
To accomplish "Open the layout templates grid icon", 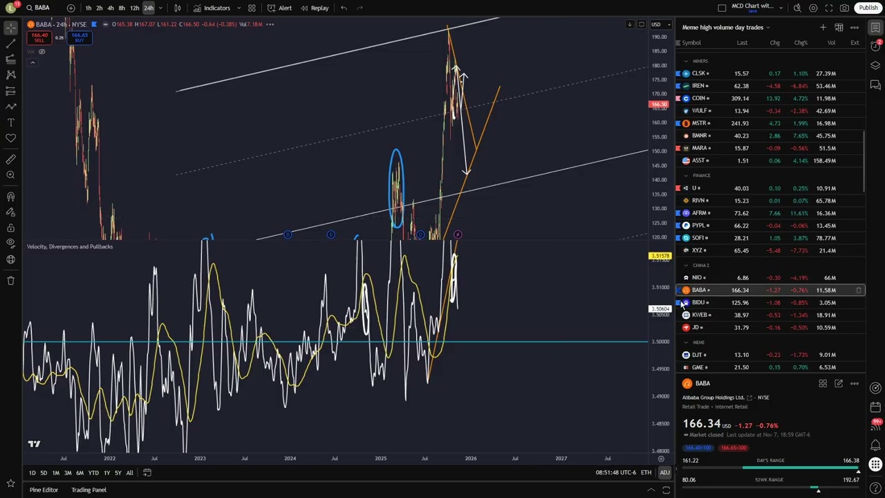I will tap(252, 8).
